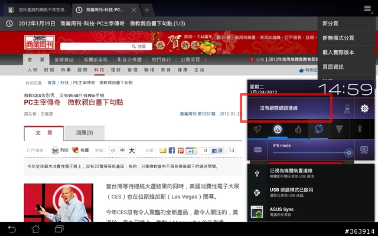Set font size to 小
Image resolution: width=378 pixels, height=236 pixels.
(113, 151)
